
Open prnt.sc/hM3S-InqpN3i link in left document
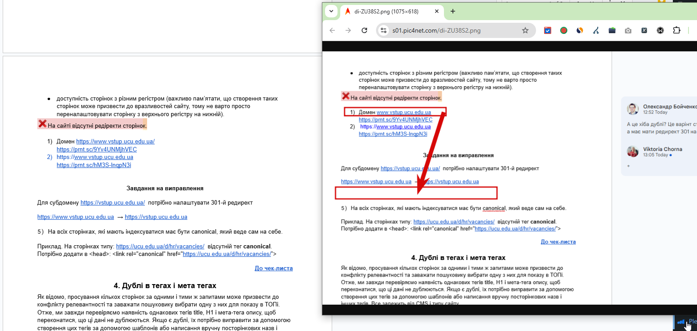click(94, 165)
